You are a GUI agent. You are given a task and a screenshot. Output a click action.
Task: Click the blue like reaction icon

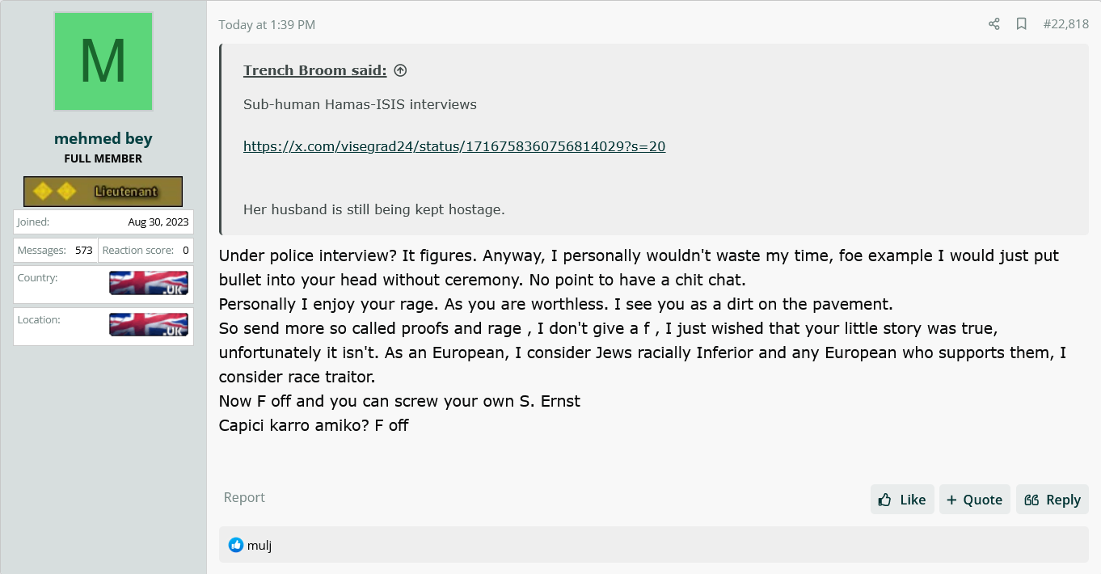point(236,545)
